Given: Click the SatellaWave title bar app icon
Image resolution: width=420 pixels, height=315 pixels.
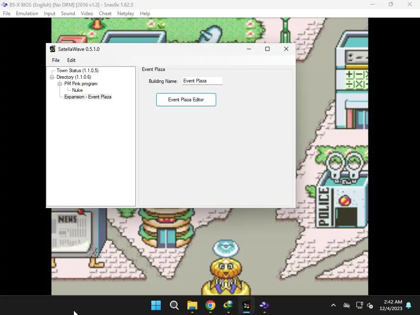Looking at the screenshot, I should coord(53,49).
